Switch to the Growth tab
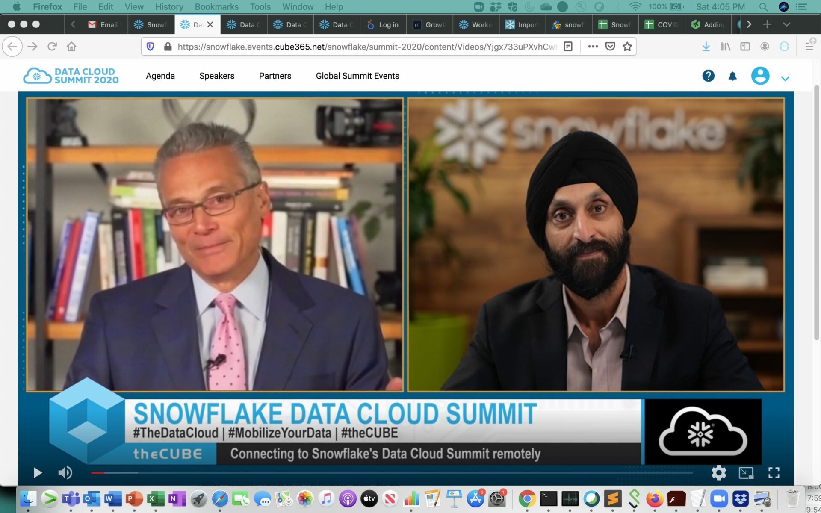 point(429,25)
